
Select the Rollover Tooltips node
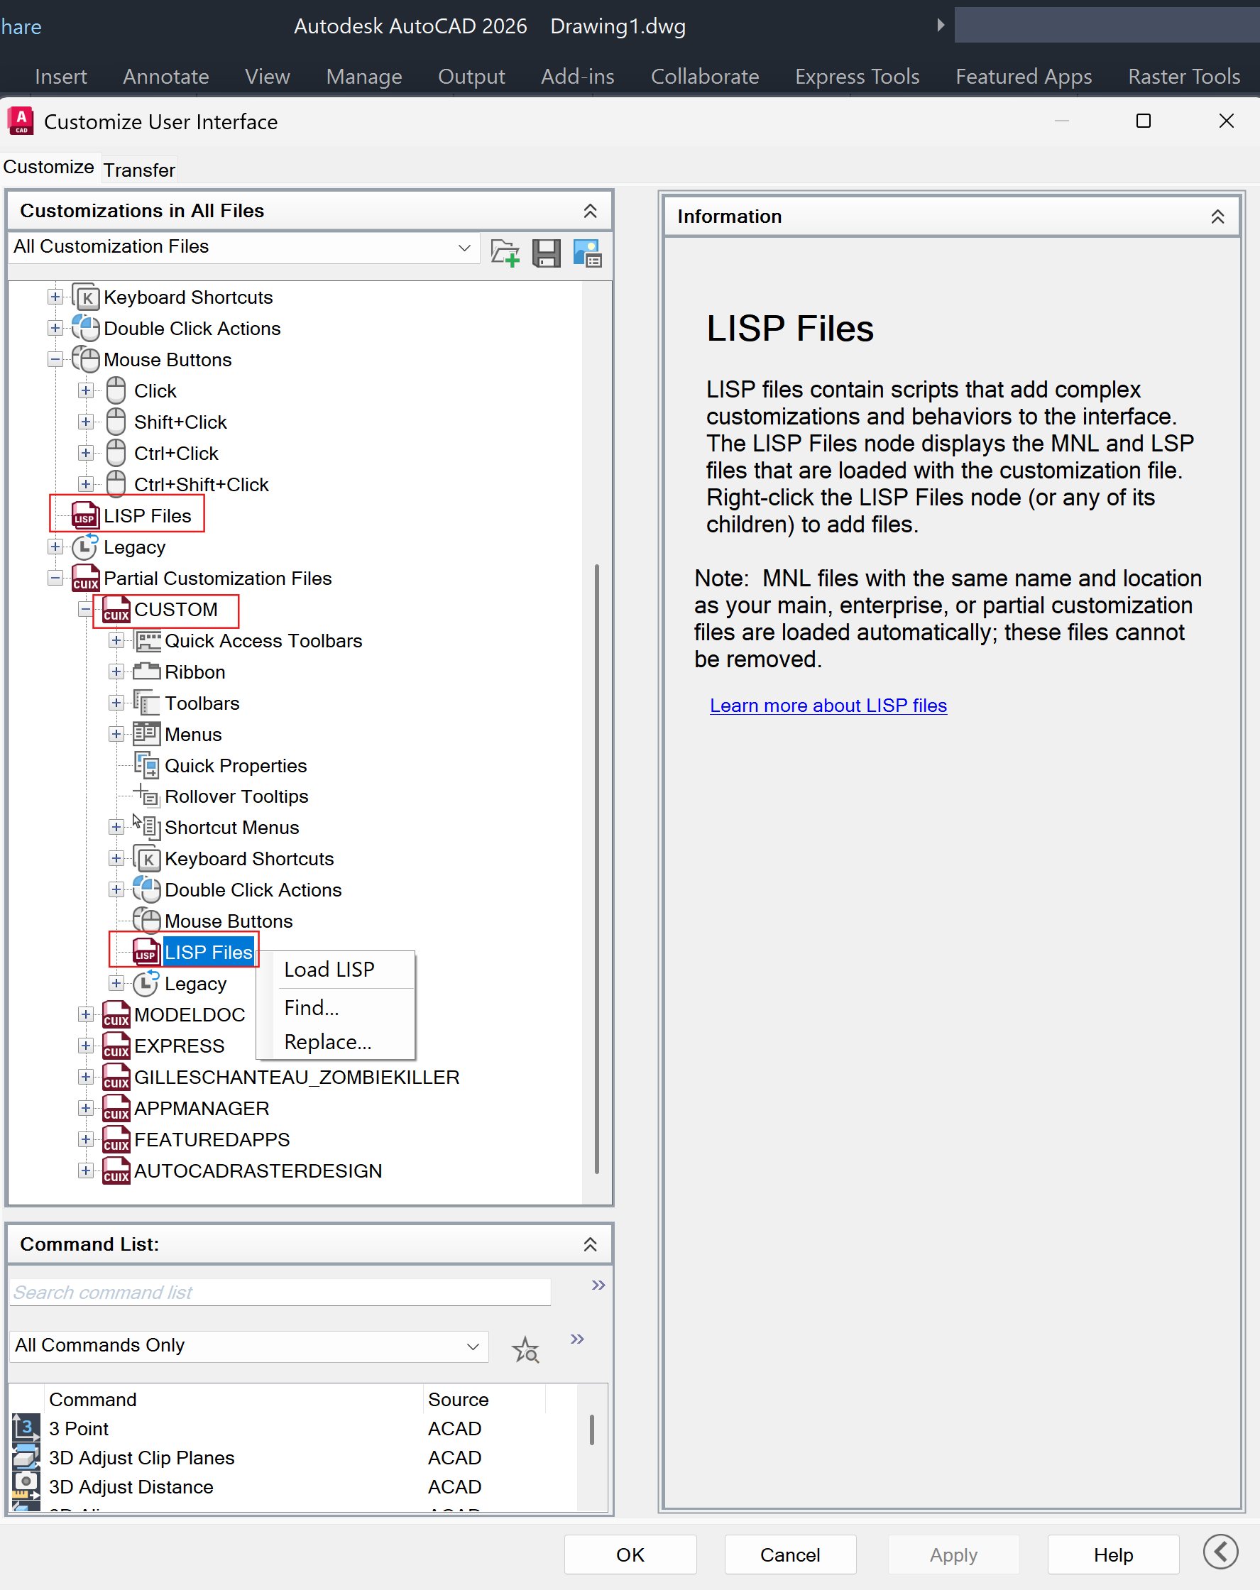[237, 796]
